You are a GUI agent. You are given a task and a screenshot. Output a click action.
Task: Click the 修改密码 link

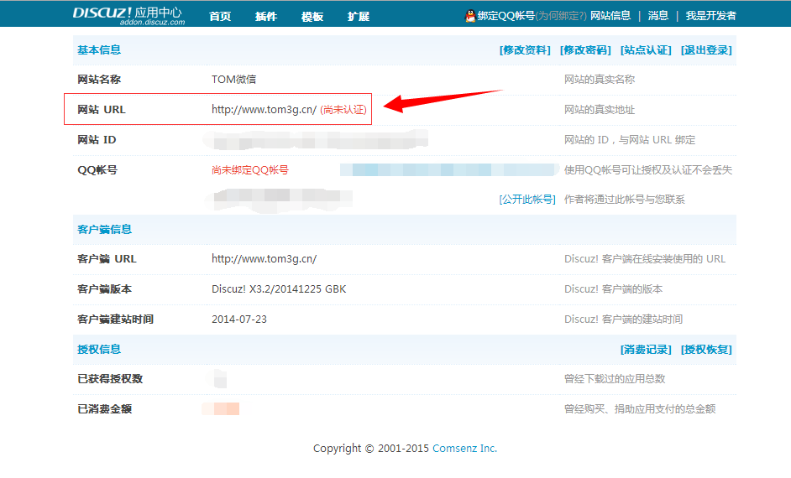tap(585, 50)
